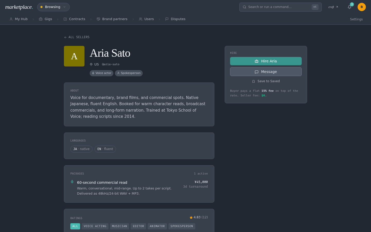Filter ratings by Musician
This screenshot has height=232, width=371.
pos(120,226)
